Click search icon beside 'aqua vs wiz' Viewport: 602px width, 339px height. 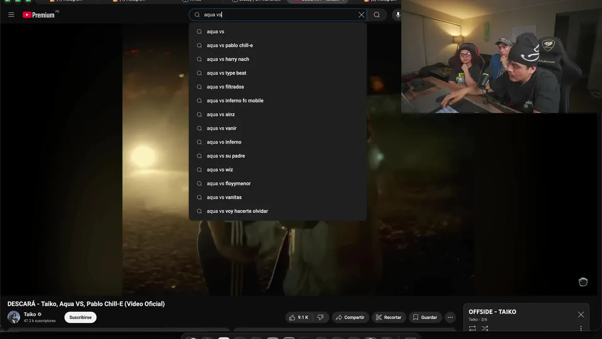tap(199, 169)
